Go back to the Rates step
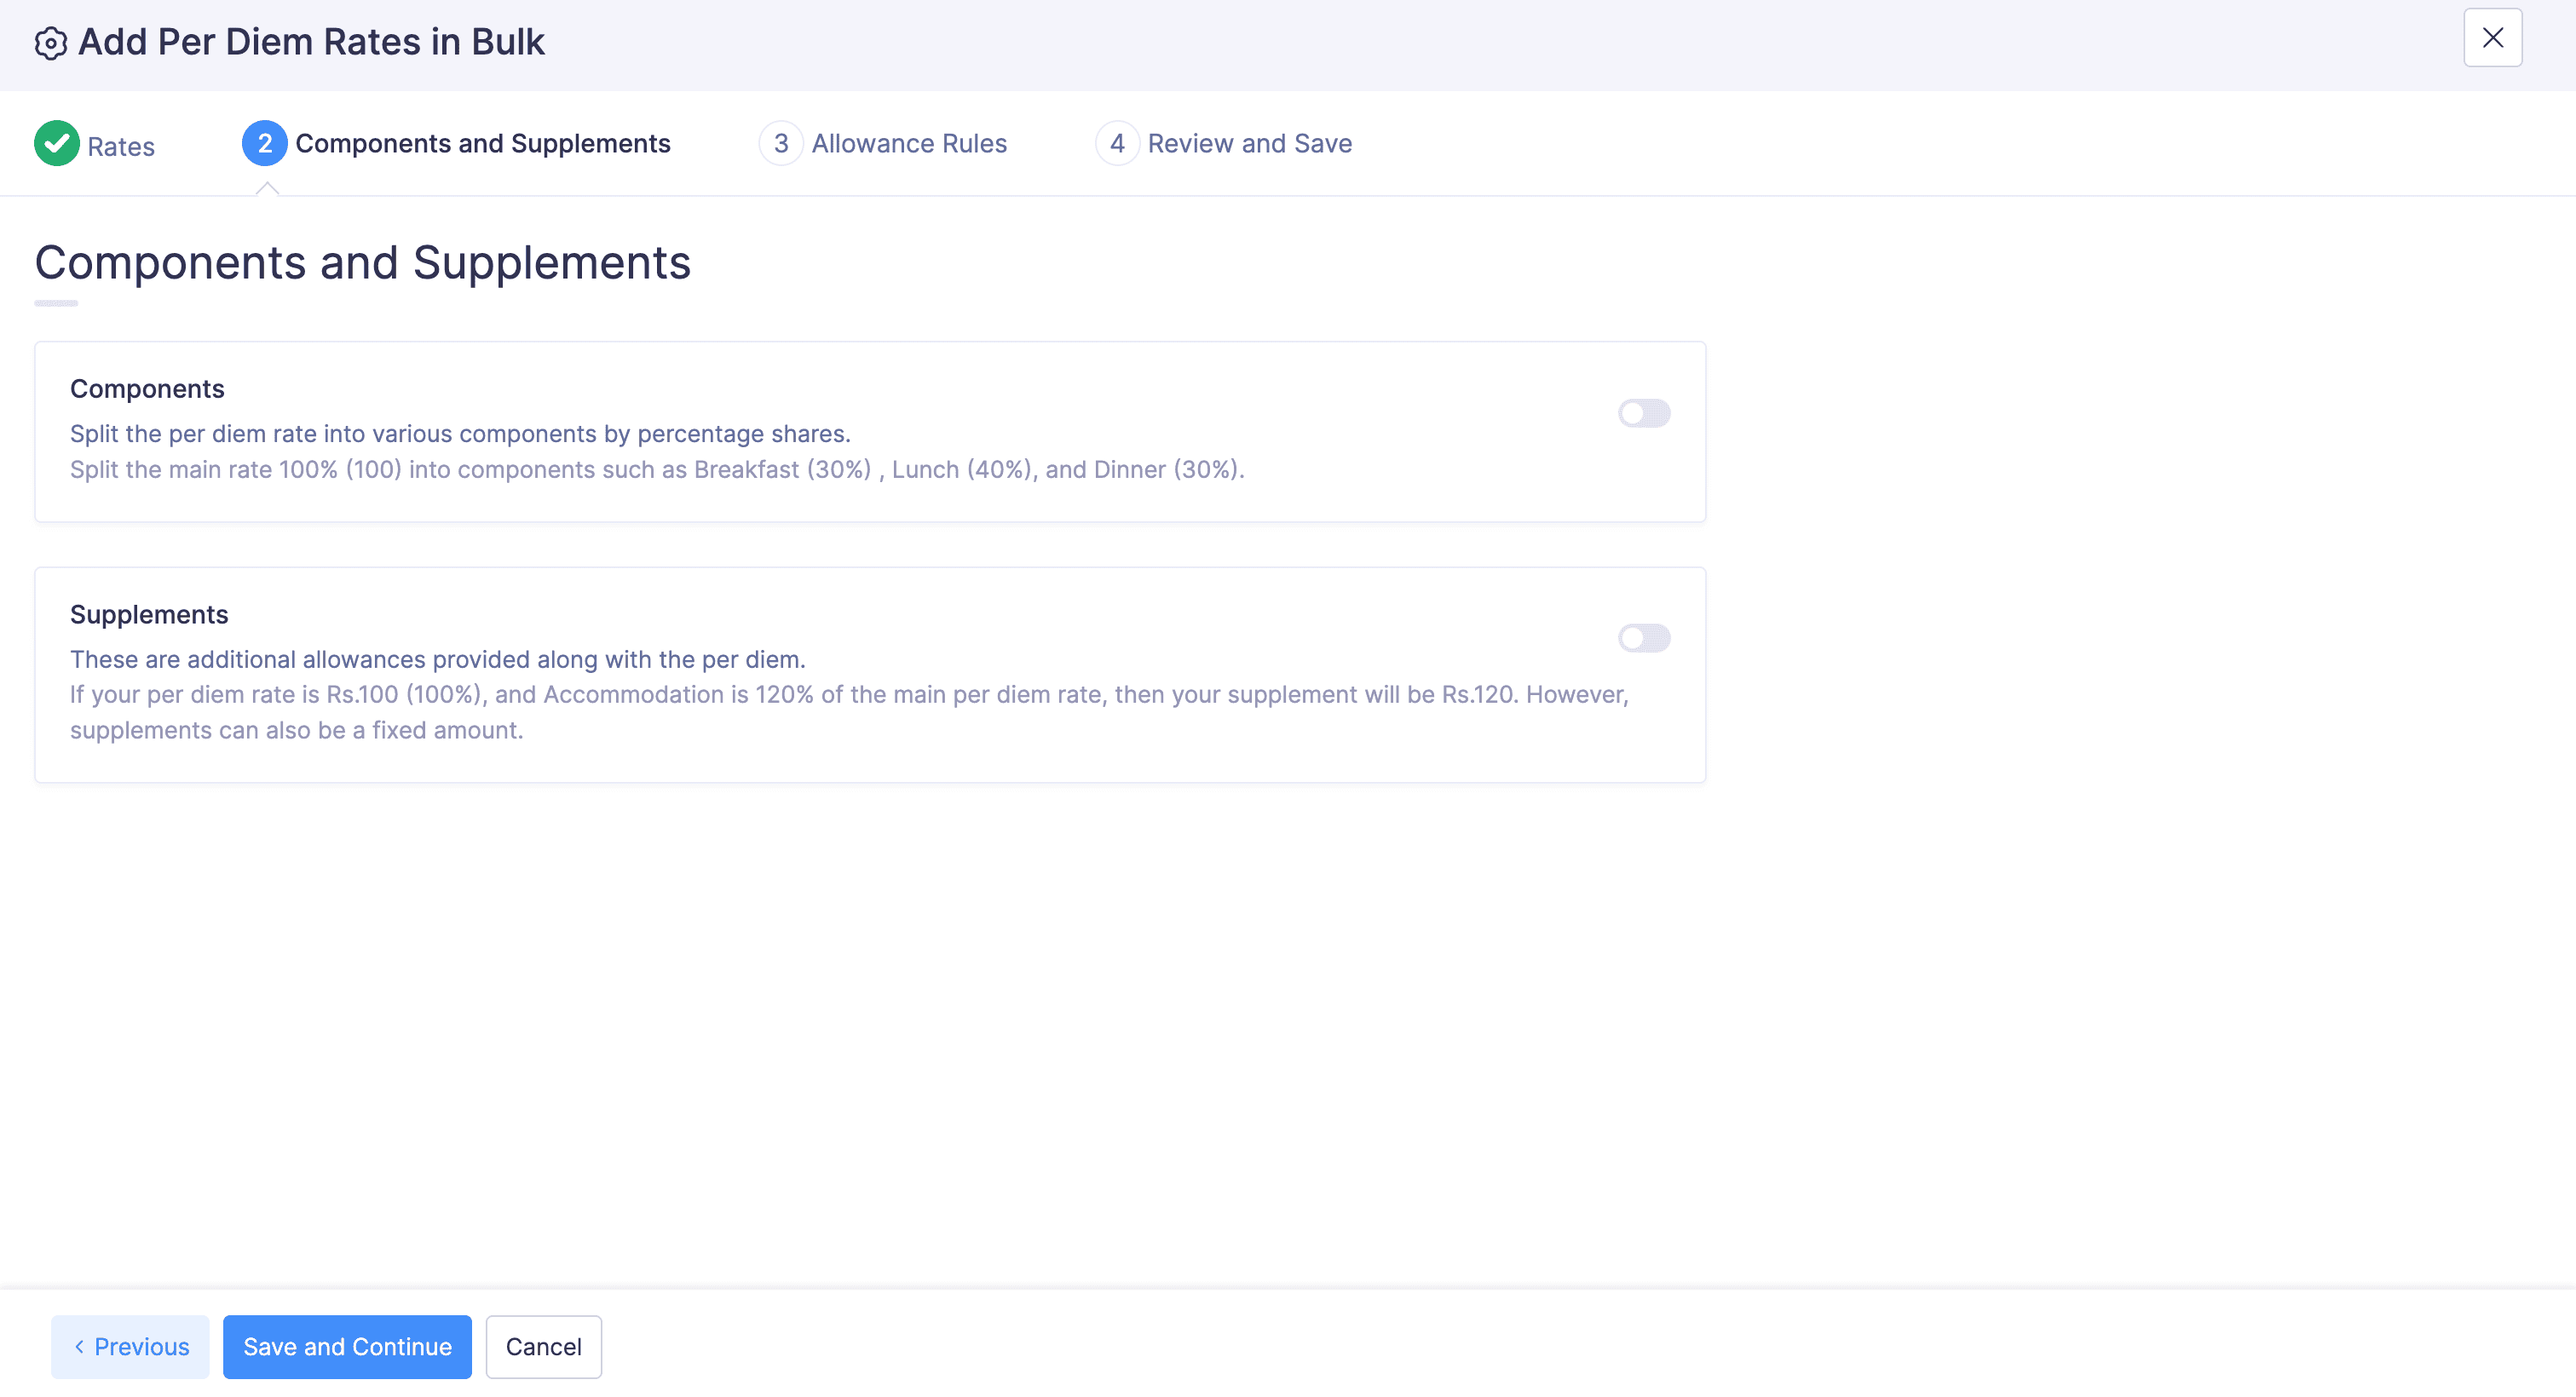 121,146
